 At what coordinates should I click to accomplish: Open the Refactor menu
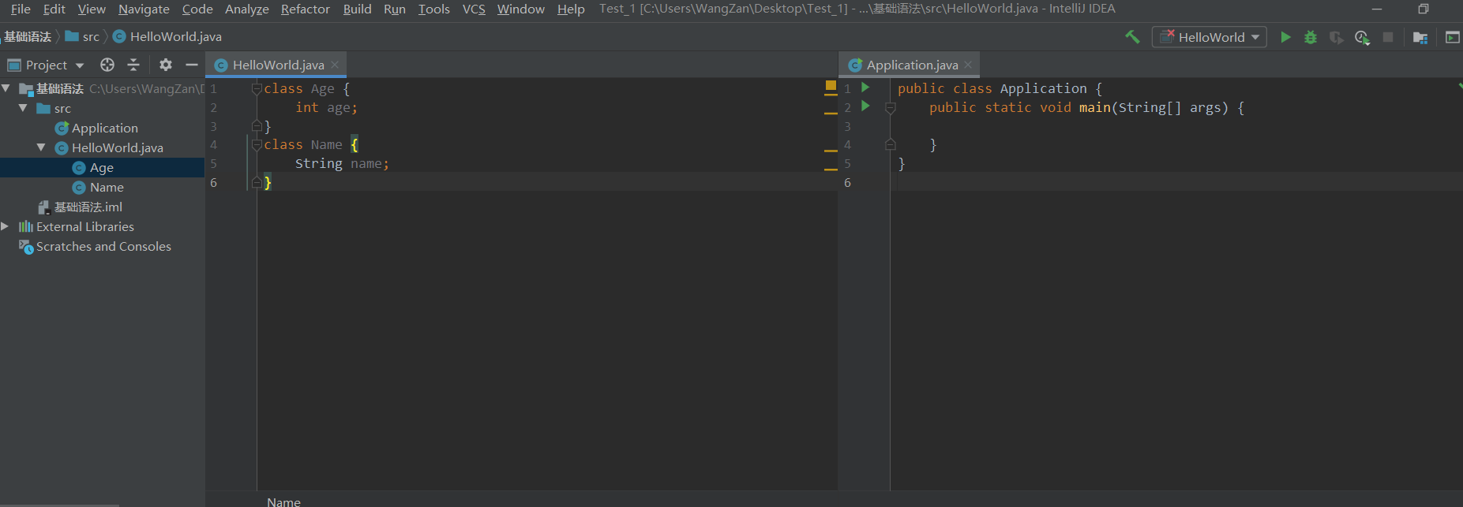point(305,9)
